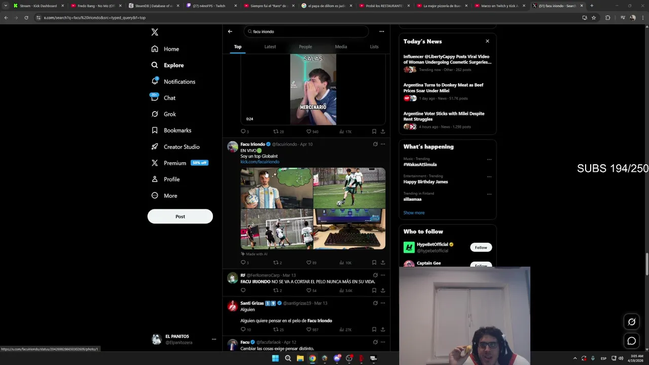Reload the browser page

tap(26, 18)
